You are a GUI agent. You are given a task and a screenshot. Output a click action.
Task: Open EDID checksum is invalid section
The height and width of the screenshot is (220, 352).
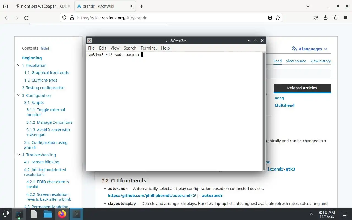pos(48,184)
